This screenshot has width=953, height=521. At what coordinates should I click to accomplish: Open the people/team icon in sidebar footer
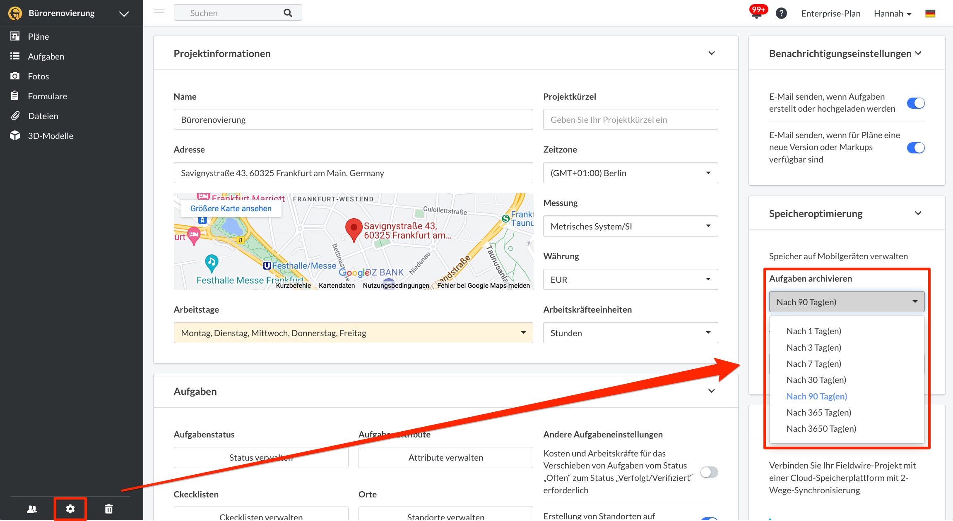point(32,509)
